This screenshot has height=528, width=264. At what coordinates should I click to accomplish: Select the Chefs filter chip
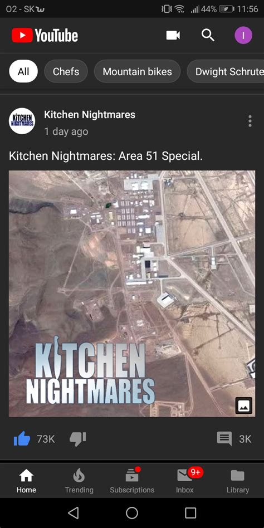click(66, 71)
